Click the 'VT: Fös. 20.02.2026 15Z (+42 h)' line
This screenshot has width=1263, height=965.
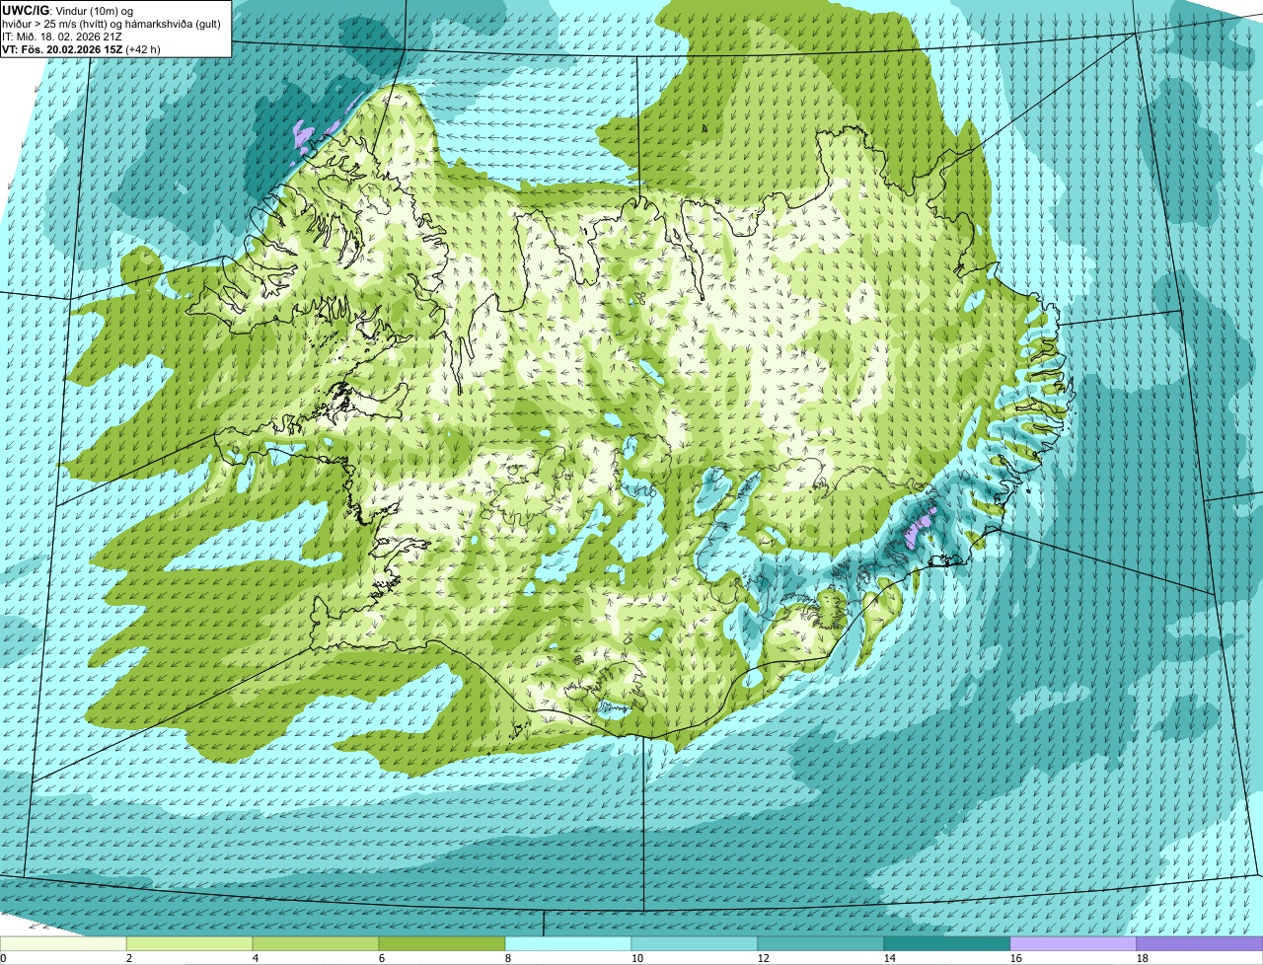[81, 48]
